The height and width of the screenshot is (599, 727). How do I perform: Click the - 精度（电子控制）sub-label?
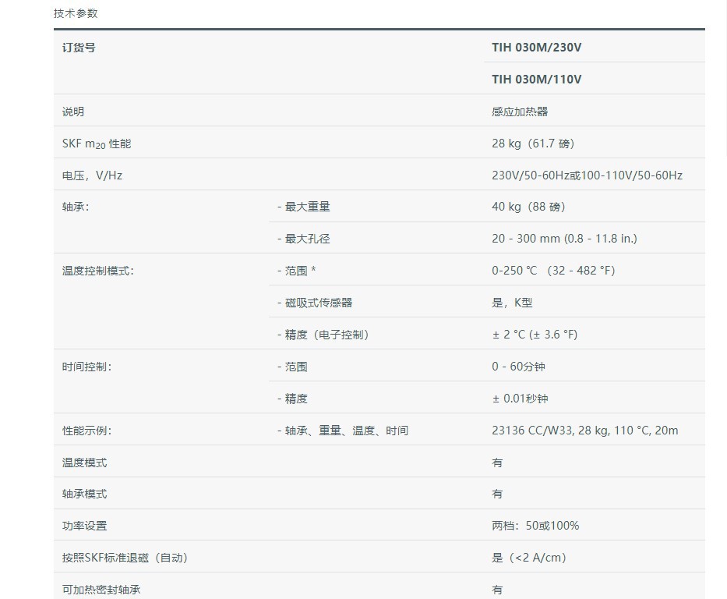[323, 335]
